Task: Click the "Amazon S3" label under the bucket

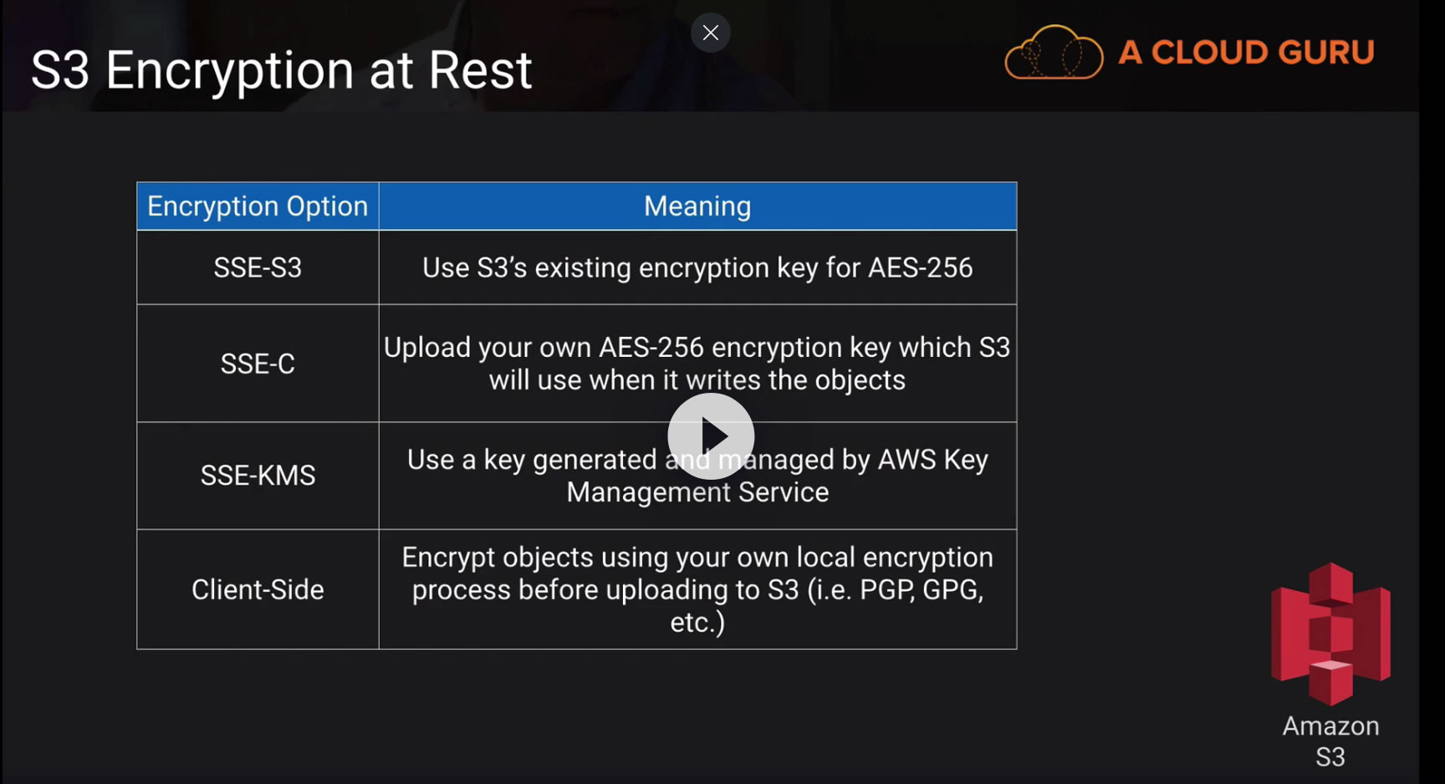Action: tap(1330, 741)
